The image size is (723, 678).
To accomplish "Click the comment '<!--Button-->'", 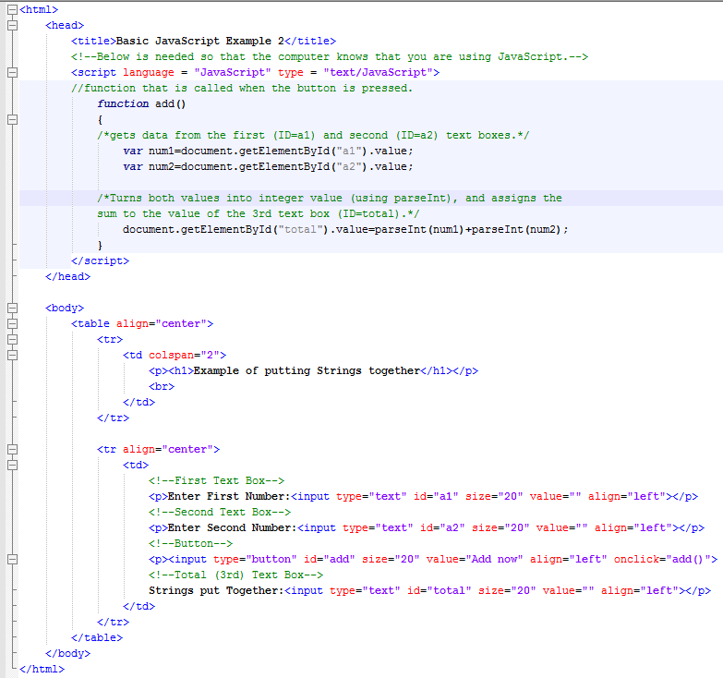I will [190, 543].
